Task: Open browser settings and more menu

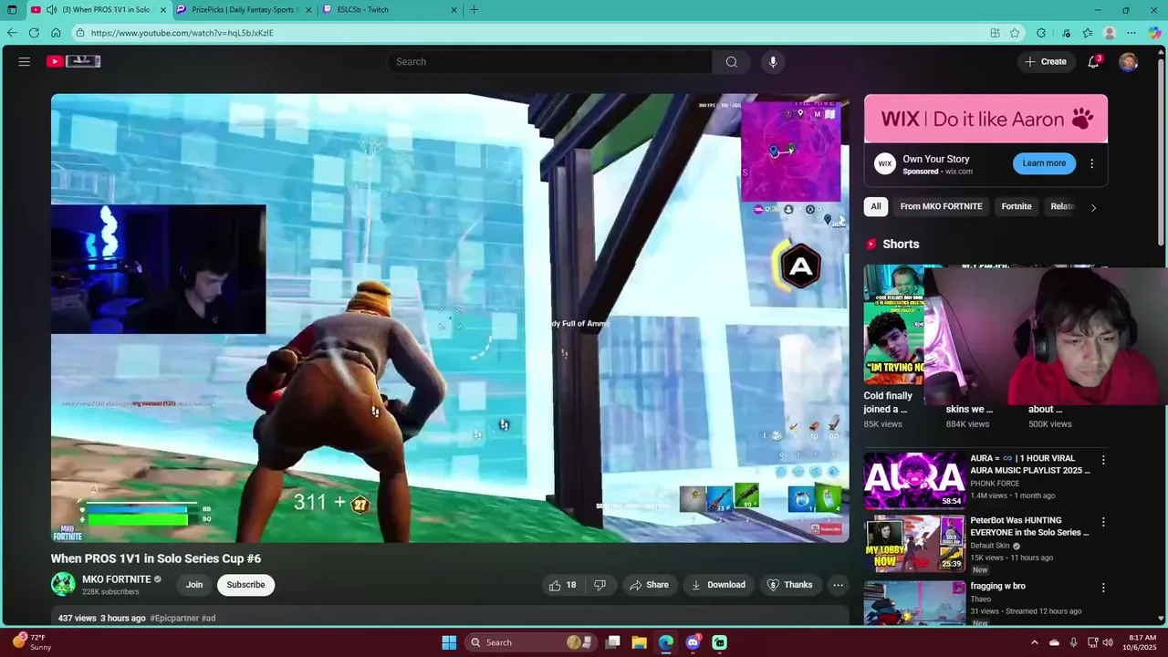Action: (1131, 33)
